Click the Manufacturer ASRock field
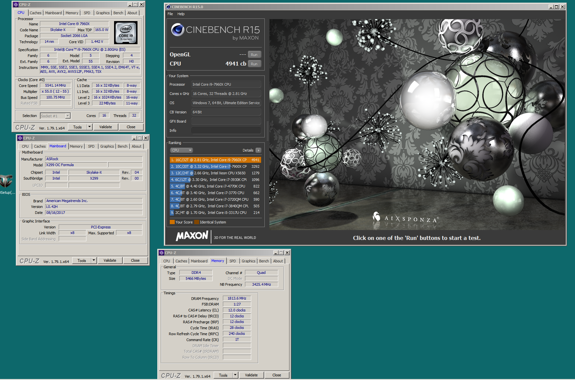 94,159
